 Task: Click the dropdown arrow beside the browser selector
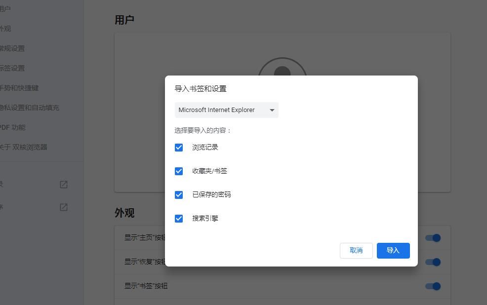(x=272, y=110)
